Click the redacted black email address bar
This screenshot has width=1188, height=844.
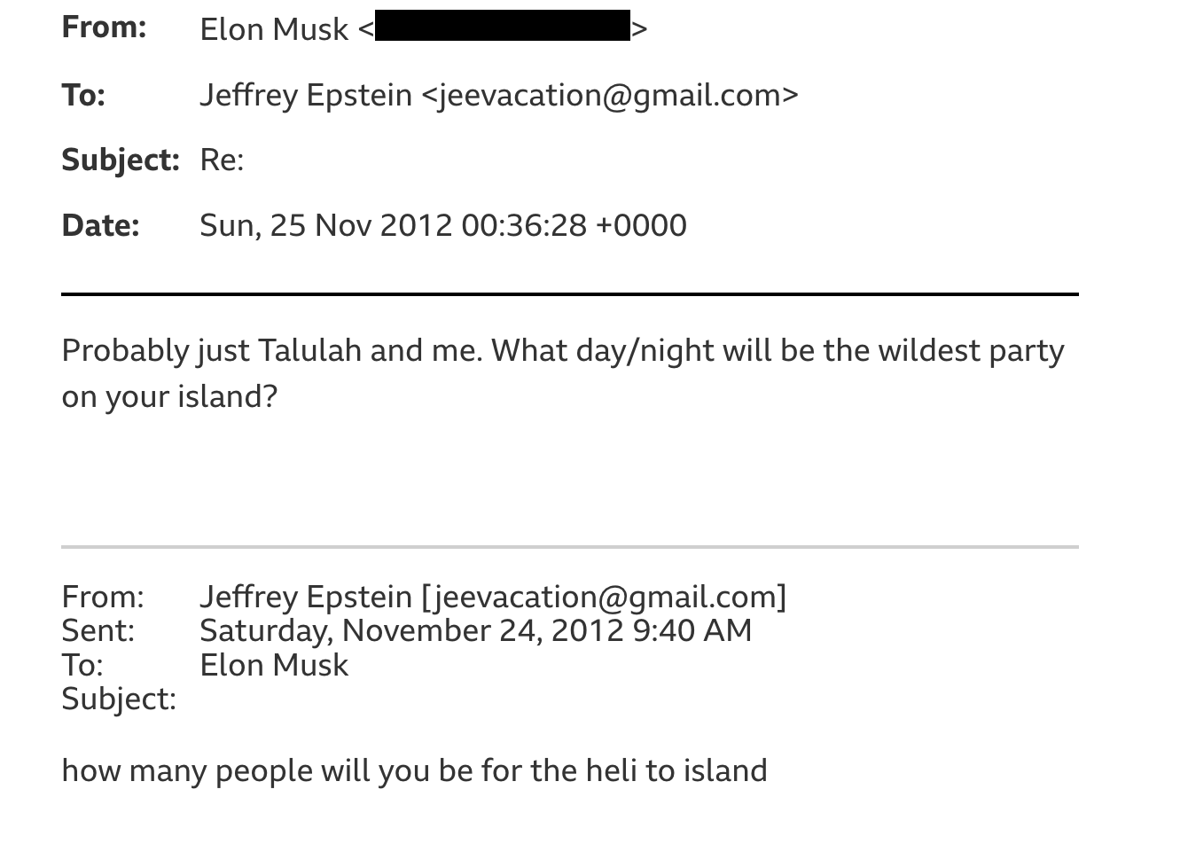502,27
